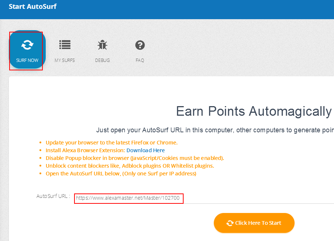Screen dimensions: 334x241
Task: Select the DEBUG bug icon
Action: pyautogui.click(x=102, y=45)
